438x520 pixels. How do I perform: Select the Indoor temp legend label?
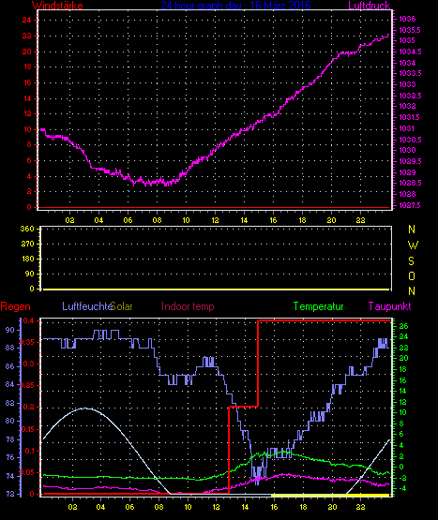point(188,306)
